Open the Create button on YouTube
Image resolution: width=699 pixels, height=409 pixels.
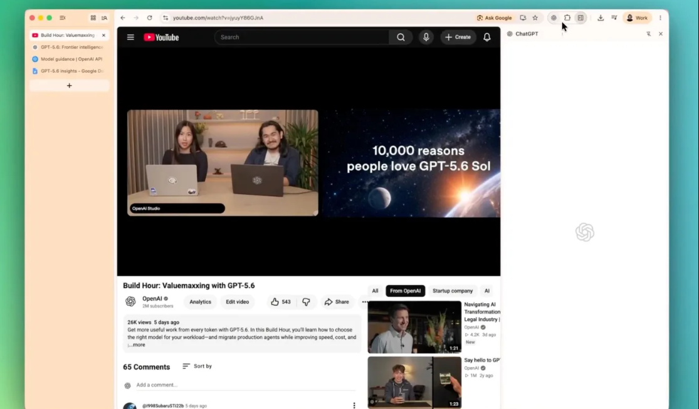(x=458, y=37)
